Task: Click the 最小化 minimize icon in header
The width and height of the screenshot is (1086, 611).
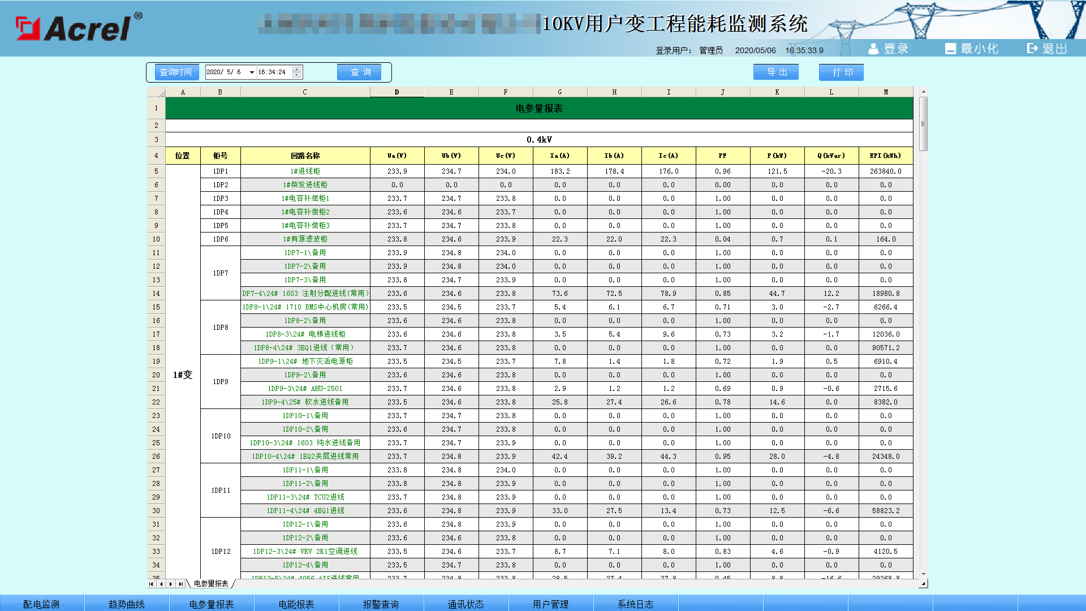Action: (x=950, y=49)
